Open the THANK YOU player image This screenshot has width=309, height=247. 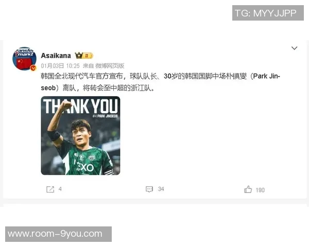coord(80,135)
